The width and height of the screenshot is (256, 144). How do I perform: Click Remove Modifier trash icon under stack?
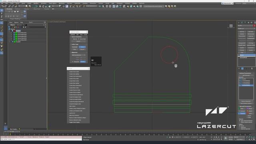tap(252, 68)
